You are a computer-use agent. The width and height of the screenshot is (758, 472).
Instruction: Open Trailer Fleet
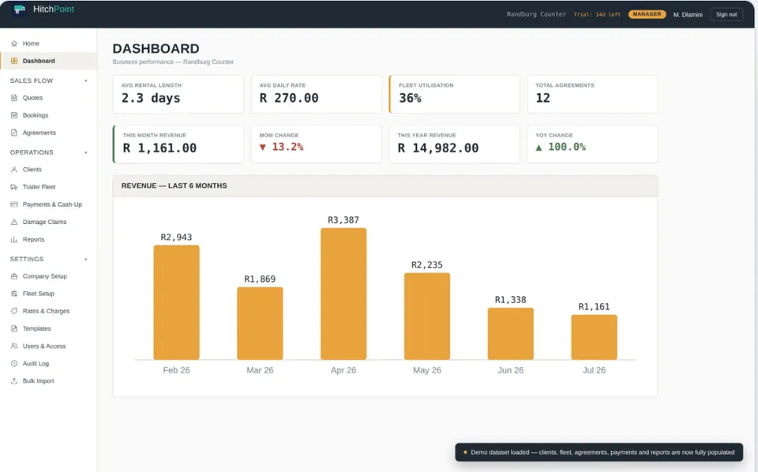48,187
